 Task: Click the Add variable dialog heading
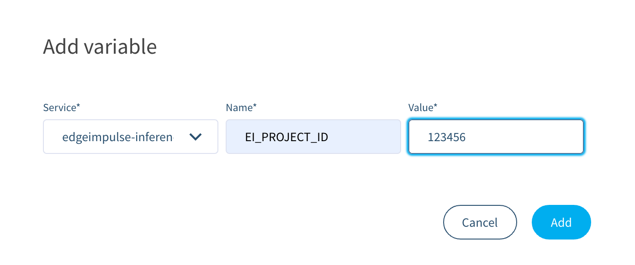tap(100, 47)
